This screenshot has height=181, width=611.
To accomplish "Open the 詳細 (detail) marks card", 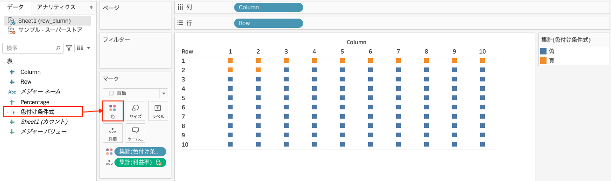I will 113,133.
